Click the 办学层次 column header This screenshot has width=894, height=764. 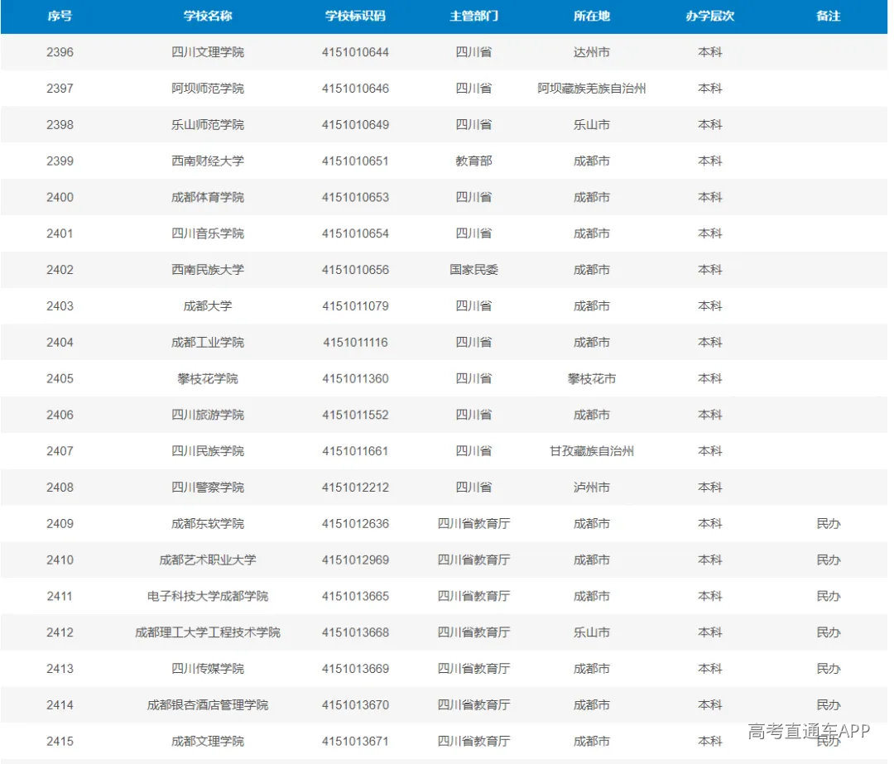pyautogui.click(x=710, y=16)
